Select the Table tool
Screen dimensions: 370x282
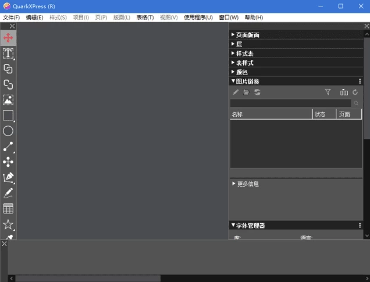click(x=8, y=208)
